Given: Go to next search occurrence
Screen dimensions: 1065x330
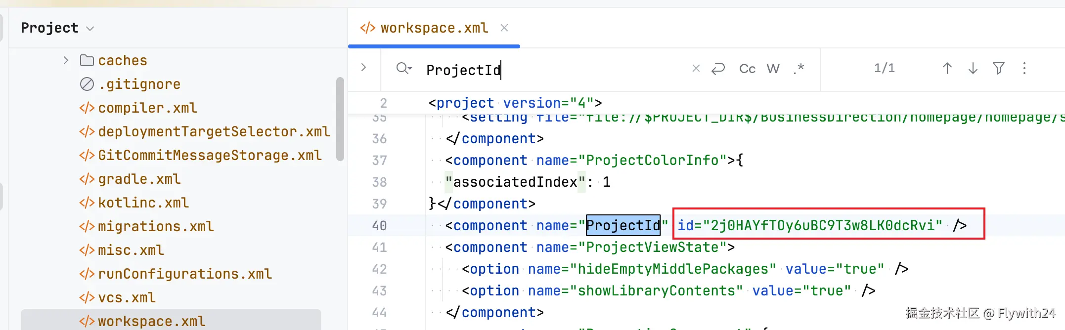Looking at the screenshot, I should click(973, 68).
